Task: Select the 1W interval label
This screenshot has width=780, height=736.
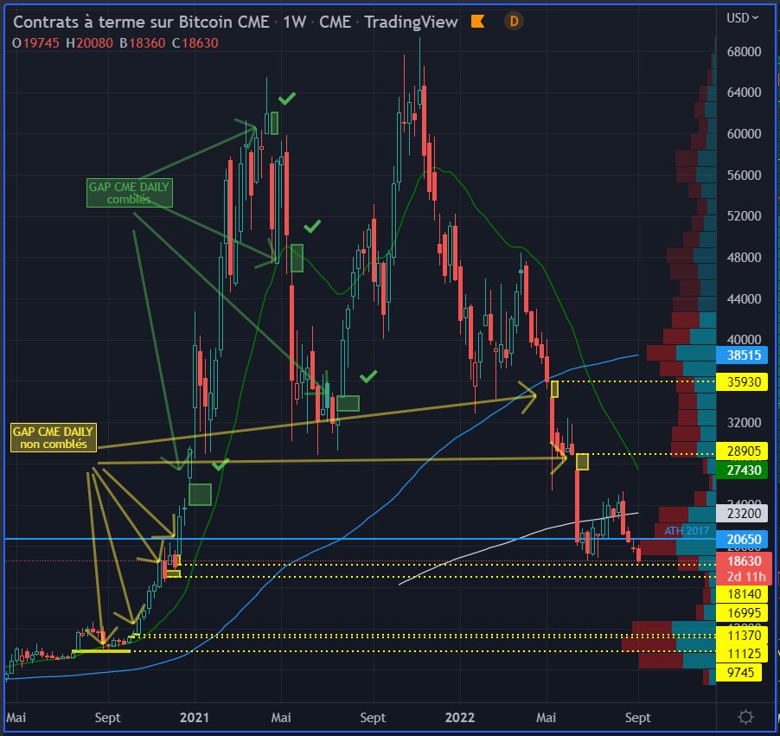Action: (294, 22)
